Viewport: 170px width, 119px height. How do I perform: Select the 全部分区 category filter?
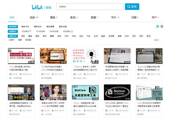[13, 36]
